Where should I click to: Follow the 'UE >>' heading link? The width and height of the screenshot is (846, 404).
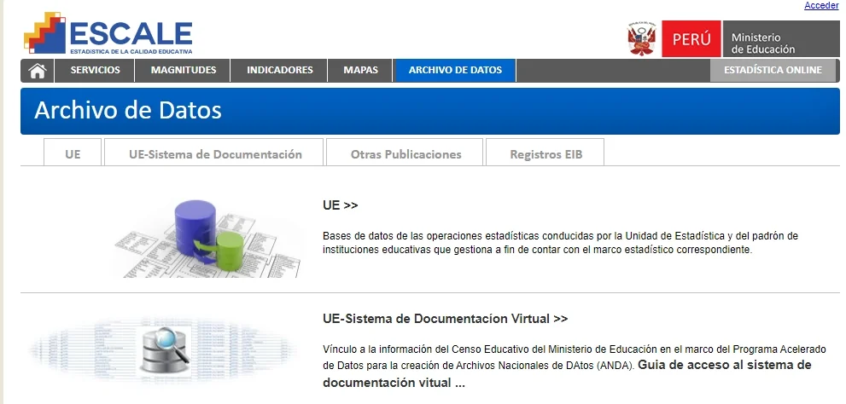point(341,205)
